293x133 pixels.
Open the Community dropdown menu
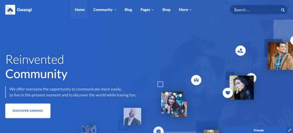click(x=105, y=10)
